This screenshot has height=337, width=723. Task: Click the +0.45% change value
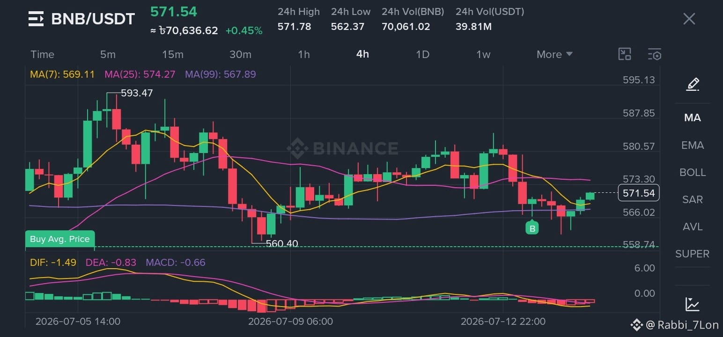click(244, 31)
